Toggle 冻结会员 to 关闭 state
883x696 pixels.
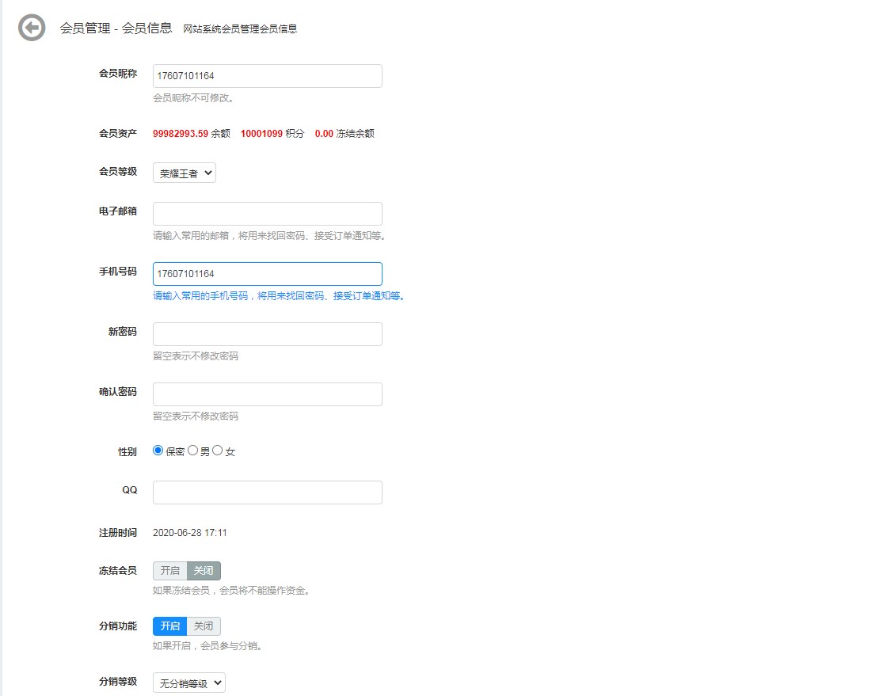click(x=204, y=570)
